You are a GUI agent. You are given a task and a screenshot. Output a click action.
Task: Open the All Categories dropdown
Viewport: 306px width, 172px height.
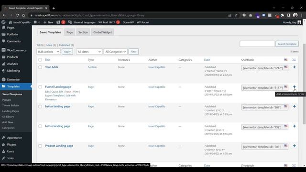click(116, 52)
